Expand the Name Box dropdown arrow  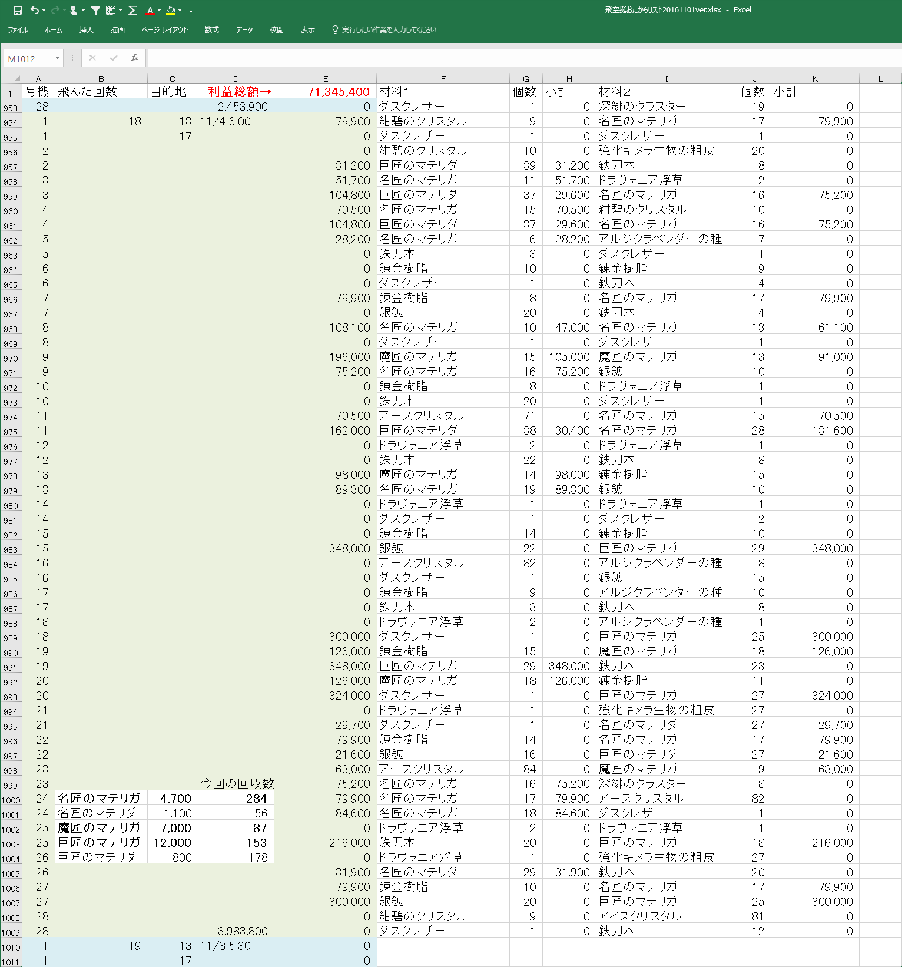57,58
